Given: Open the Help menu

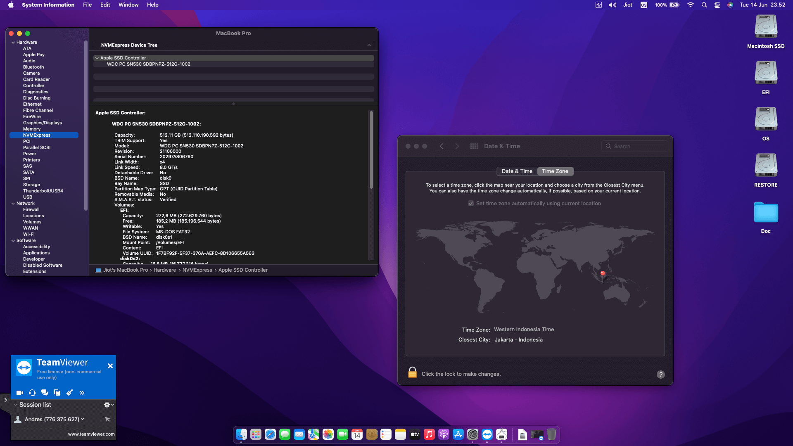Looking at the screenshot, I should tap(152, 5).
